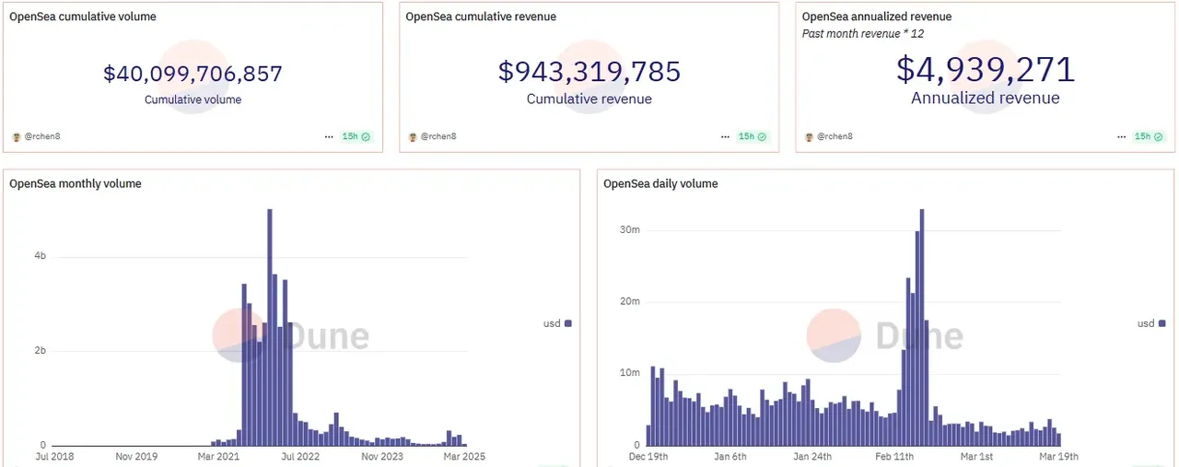
Task: Click the rchen8 avatar on cumulative volume card
Action: (16, 136)
